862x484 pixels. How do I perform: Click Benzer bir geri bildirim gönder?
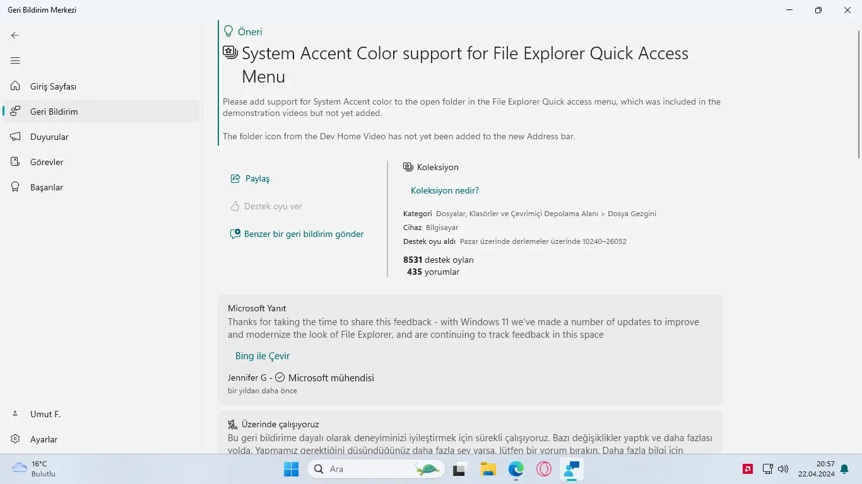point(297,234)
